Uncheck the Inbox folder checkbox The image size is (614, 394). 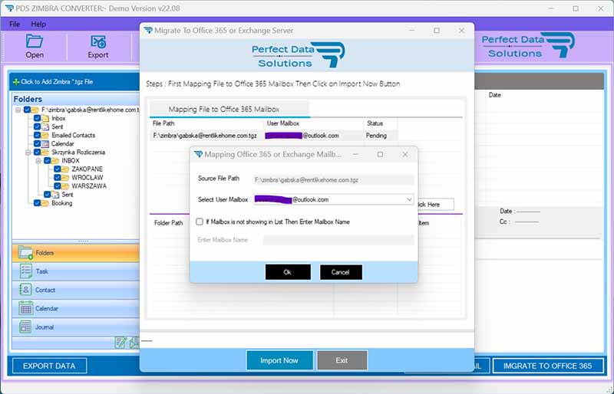pos(37,118)
